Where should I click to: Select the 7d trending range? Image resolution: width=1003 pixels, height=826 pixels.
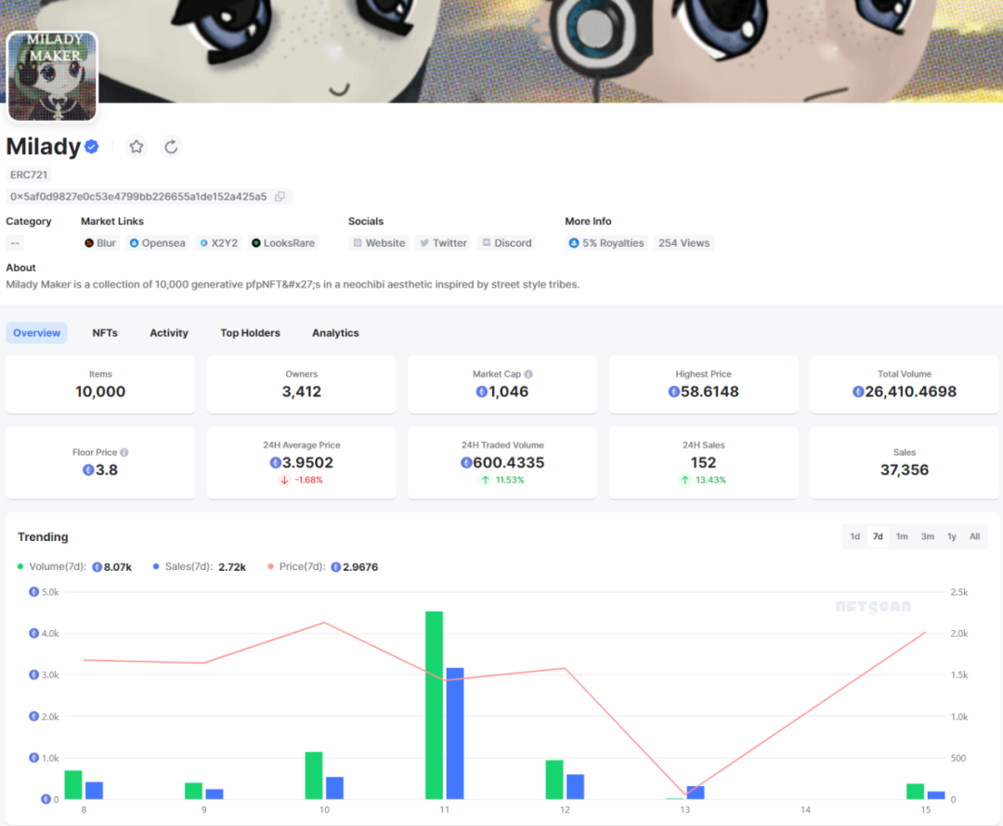pyautogui.click(x=878, y=536)
